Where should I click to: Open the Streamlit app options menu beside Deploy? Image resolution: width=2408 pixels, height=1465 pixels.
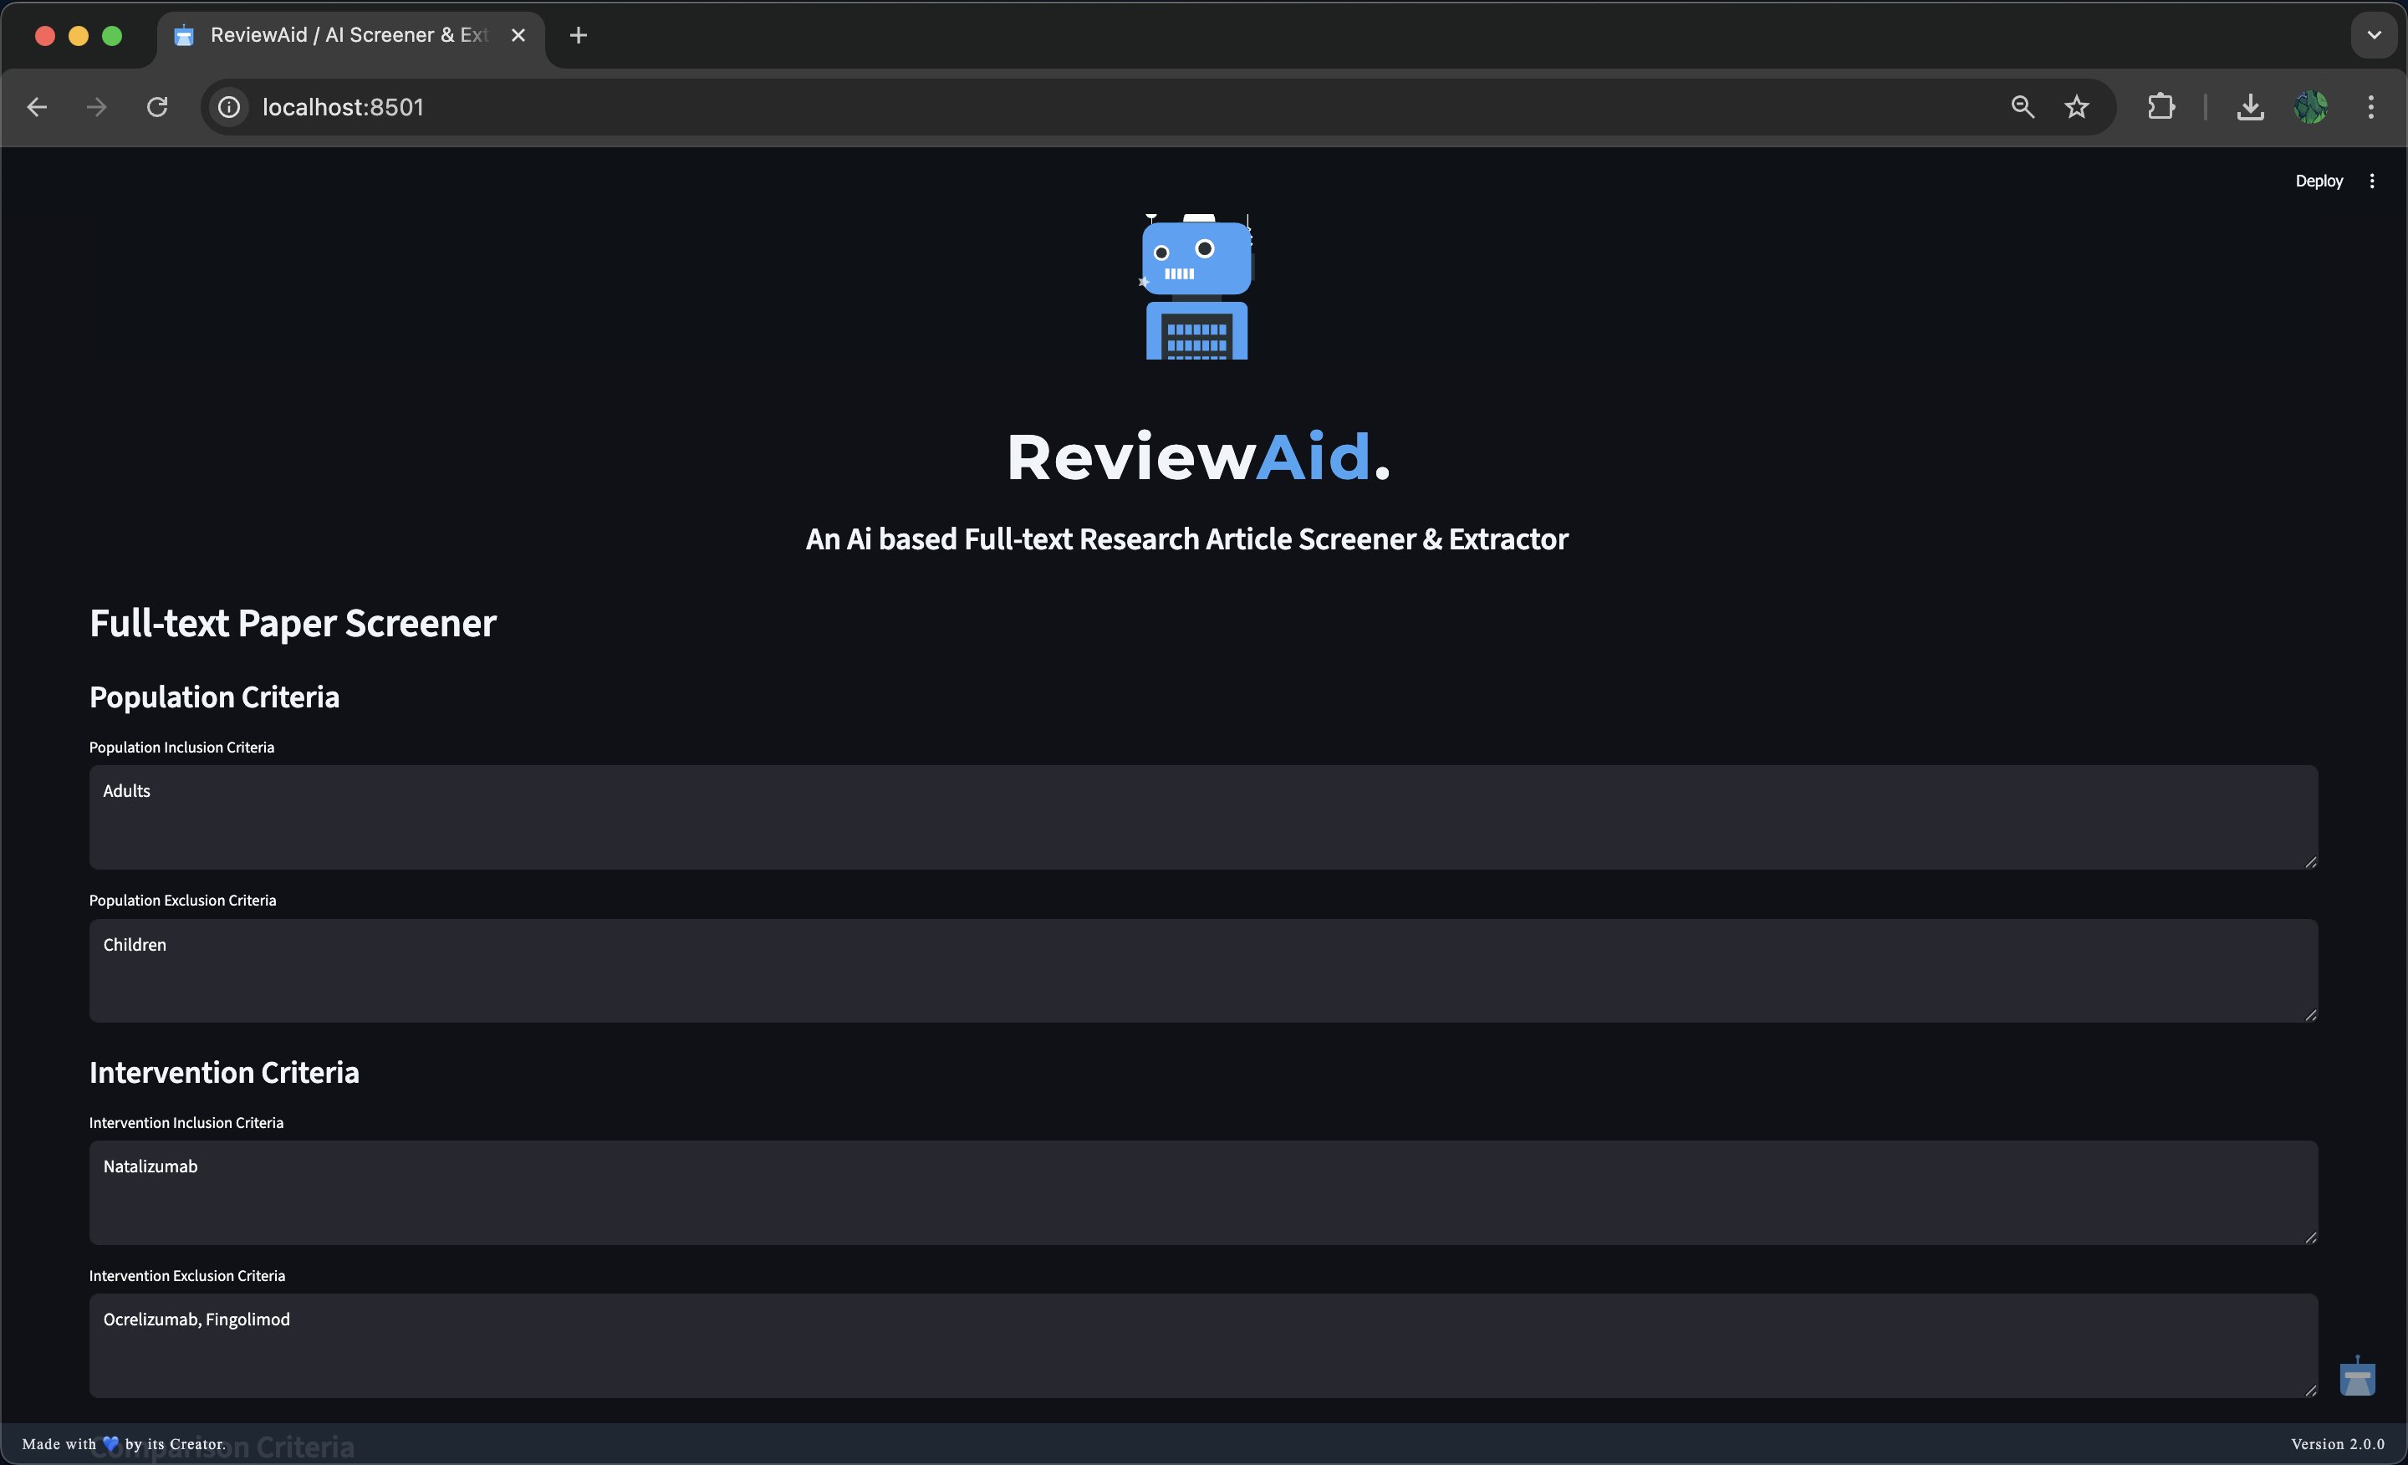(x=2374, y=180)
